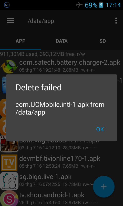Open the three-dot overflow menu

pyautogui.click(x=116, y=21)
